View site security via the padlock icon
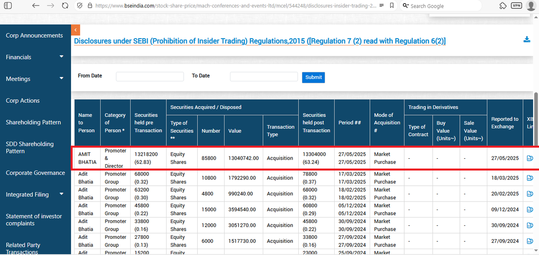The width and height of the screenshot is (539, 255). pyautogui.click(x=90, y=6)
